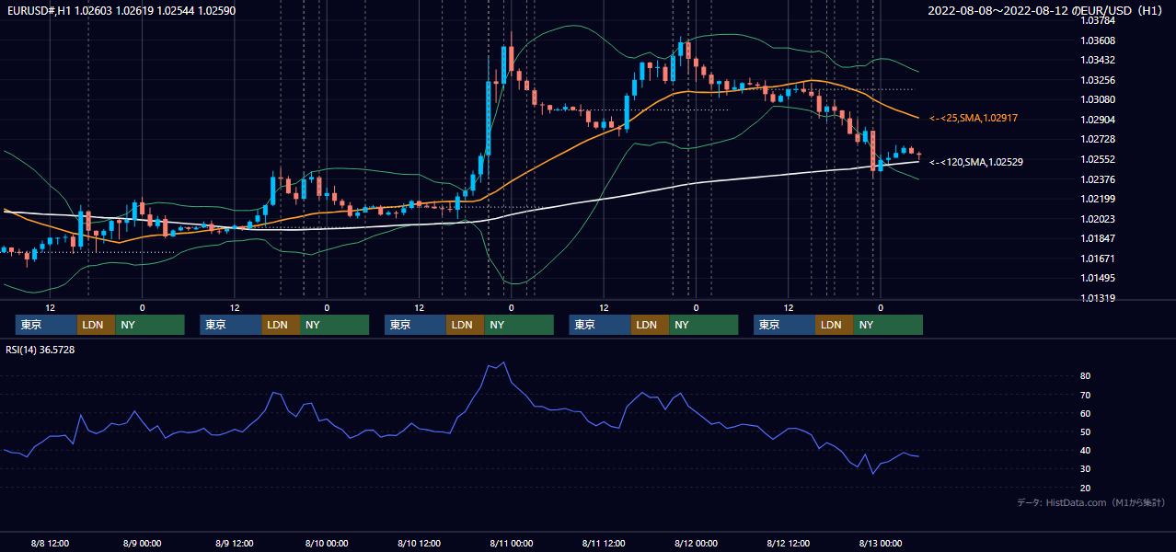Click price axis label 1.03784
The width and height of the screenshot is (1176, 552).
click(1099, 20)
